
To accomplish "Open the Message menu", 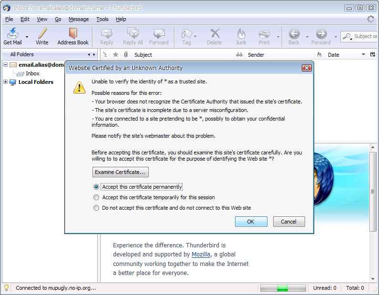I will pyautogui.click(x=79, y=19).
